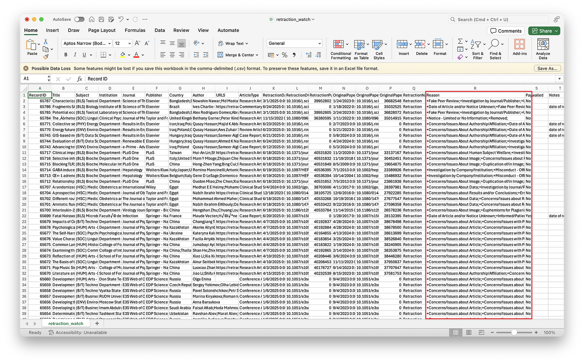Click the Format Painter brush icon
Screen dimensions: 584x363
point(46,56)
